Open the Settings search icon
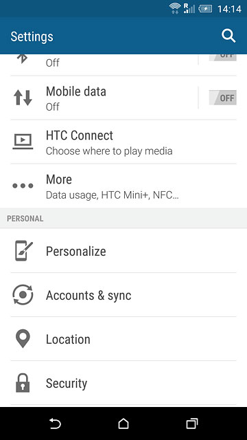247x440 pixels. [x=228, y=36]
